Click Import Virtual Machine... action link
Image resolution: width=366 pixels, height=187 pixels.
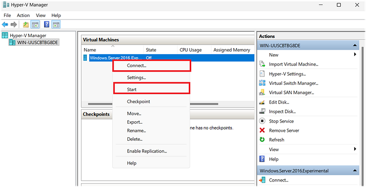coord(294,64)
